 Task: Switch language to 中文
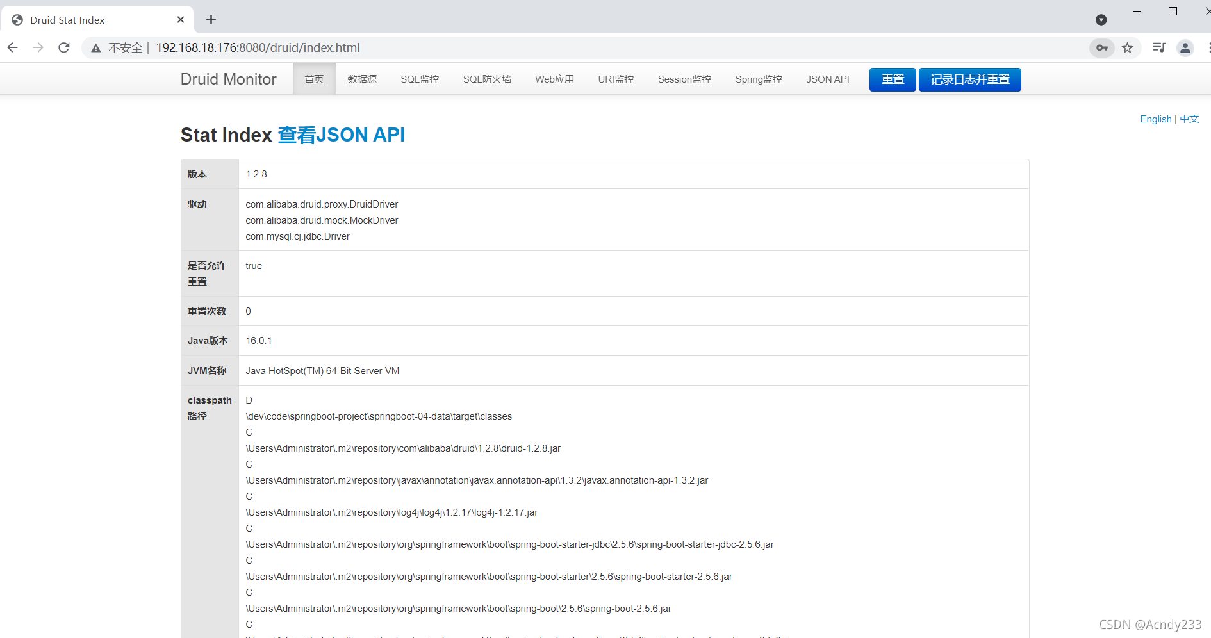(1189, 119)
